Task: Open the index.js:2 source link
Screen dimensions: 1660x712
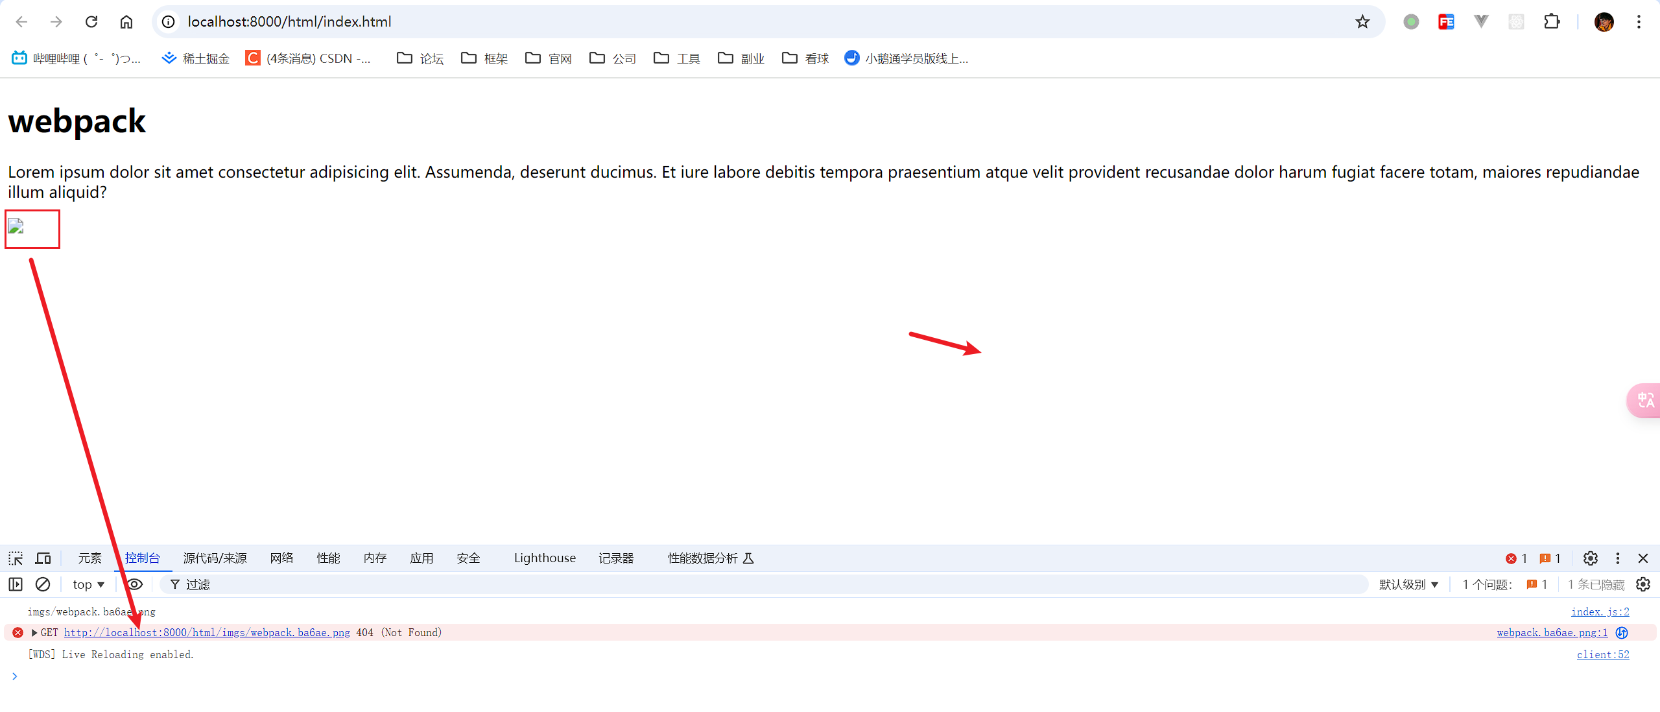Action: tap(1600, 612)
